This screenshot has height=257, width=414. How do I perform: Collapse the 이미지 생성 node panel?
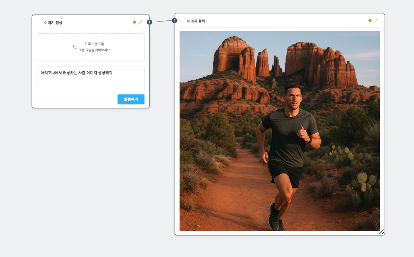click(141, 22)
